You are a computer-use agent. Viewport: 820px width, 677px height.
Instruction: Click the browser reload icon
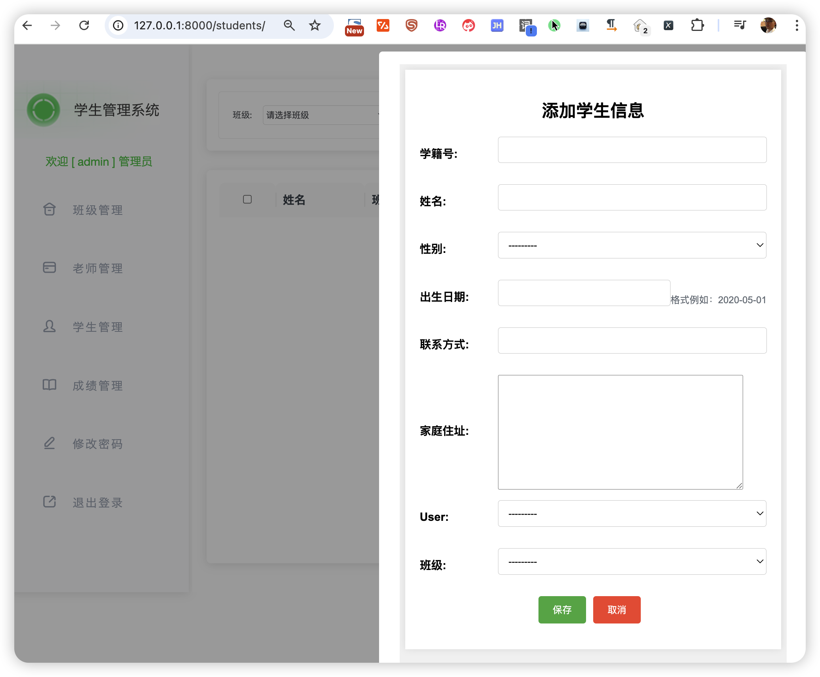click(84, 26)
